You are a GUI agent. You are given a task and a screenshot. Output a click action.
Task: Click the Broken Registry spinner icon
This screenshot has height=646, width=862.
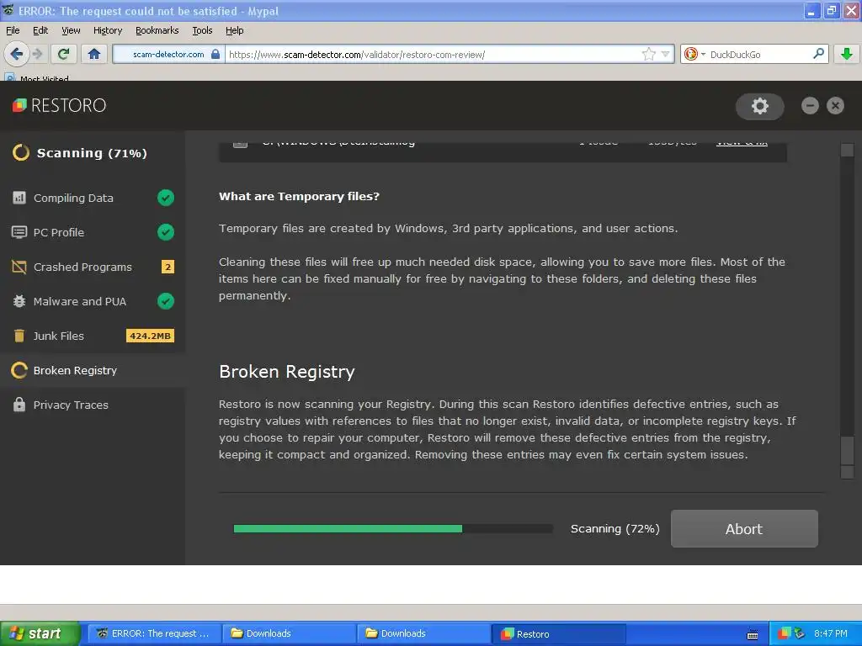(19, 370)
